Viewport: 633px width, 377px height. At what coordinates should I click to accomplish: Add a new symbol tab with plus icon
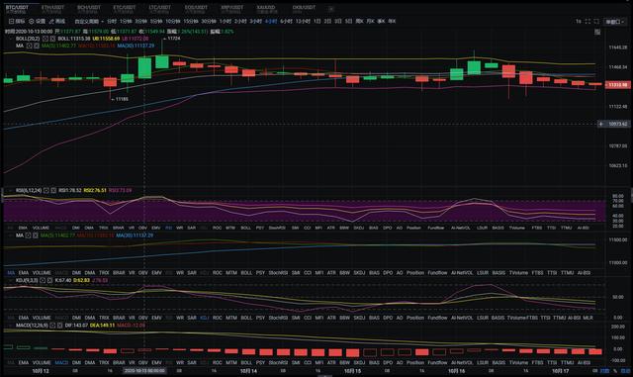tap(331, 9)
